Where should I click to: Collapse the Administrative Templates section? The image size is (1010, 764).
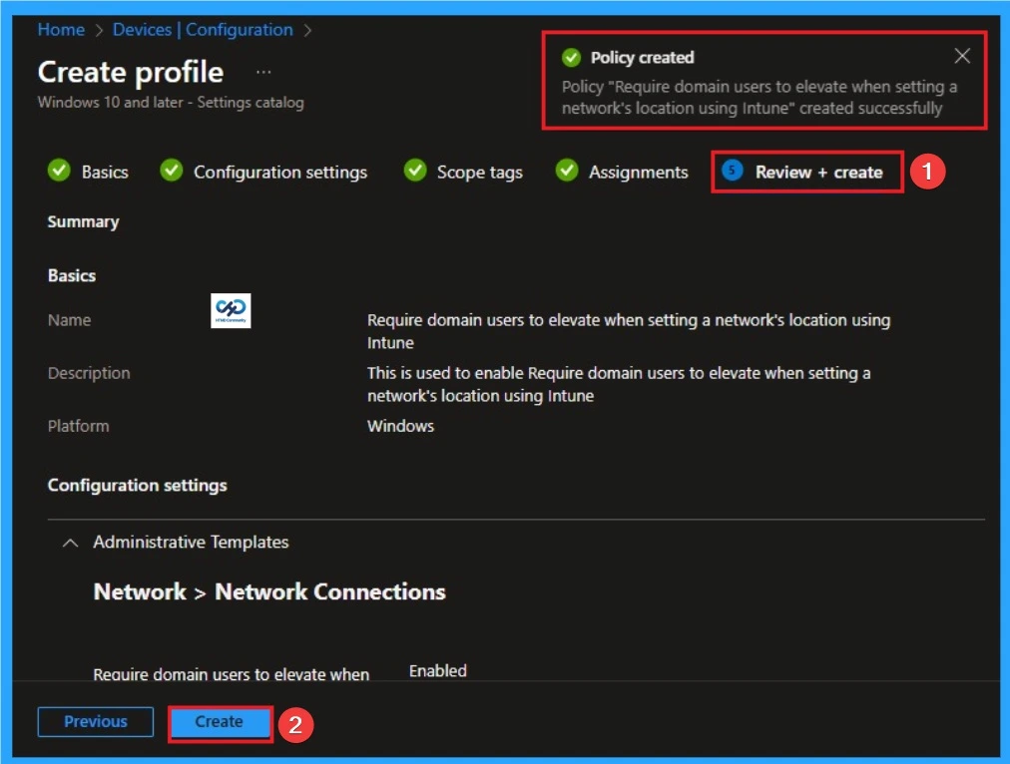pyautogui.click(x=69, y=542)
